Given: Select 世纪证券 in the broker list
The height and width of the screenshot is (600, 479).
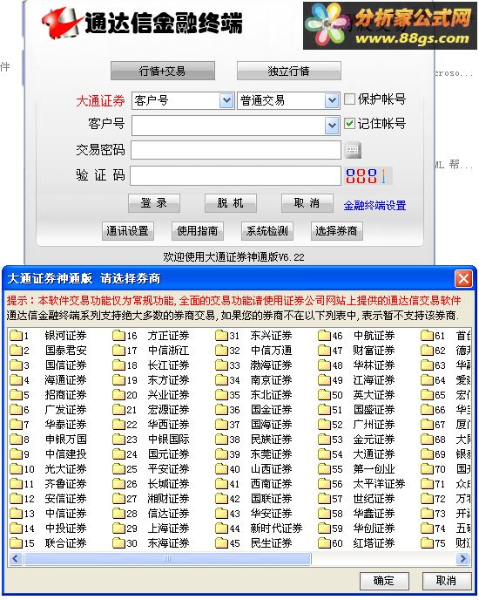Looking at the screenshot, I should 374,499.
